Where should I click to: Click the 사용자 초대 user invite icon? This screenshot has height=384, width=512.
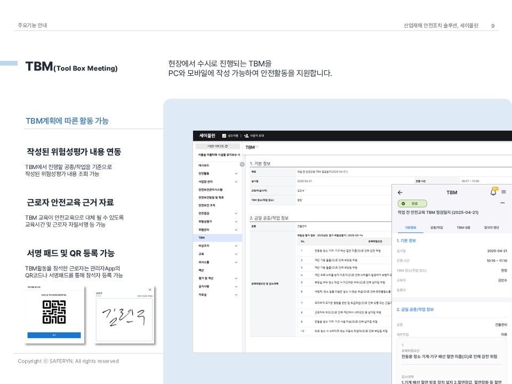coord(246,136)
